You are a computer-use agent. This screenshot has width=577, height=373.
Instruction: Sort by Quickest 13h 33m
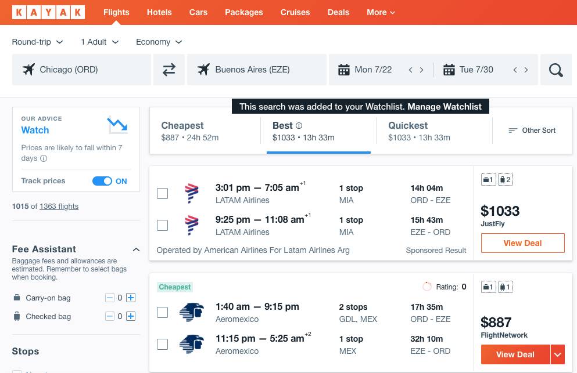tap(434, 131)
